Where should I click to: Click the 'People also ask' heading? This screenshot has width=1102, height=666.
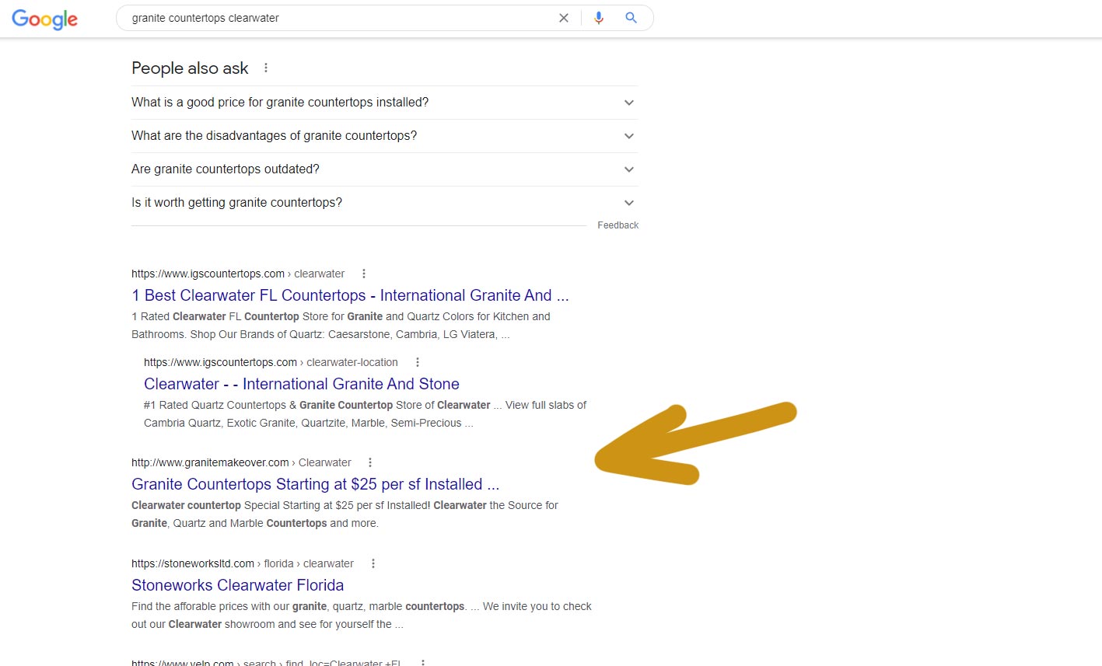(190, 68)
